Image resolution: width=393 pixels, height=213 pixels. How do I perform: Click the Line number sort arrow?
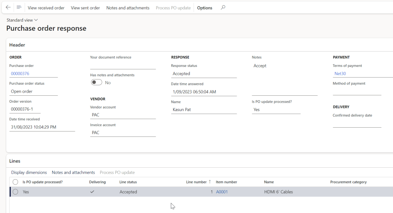coord(210,182)
